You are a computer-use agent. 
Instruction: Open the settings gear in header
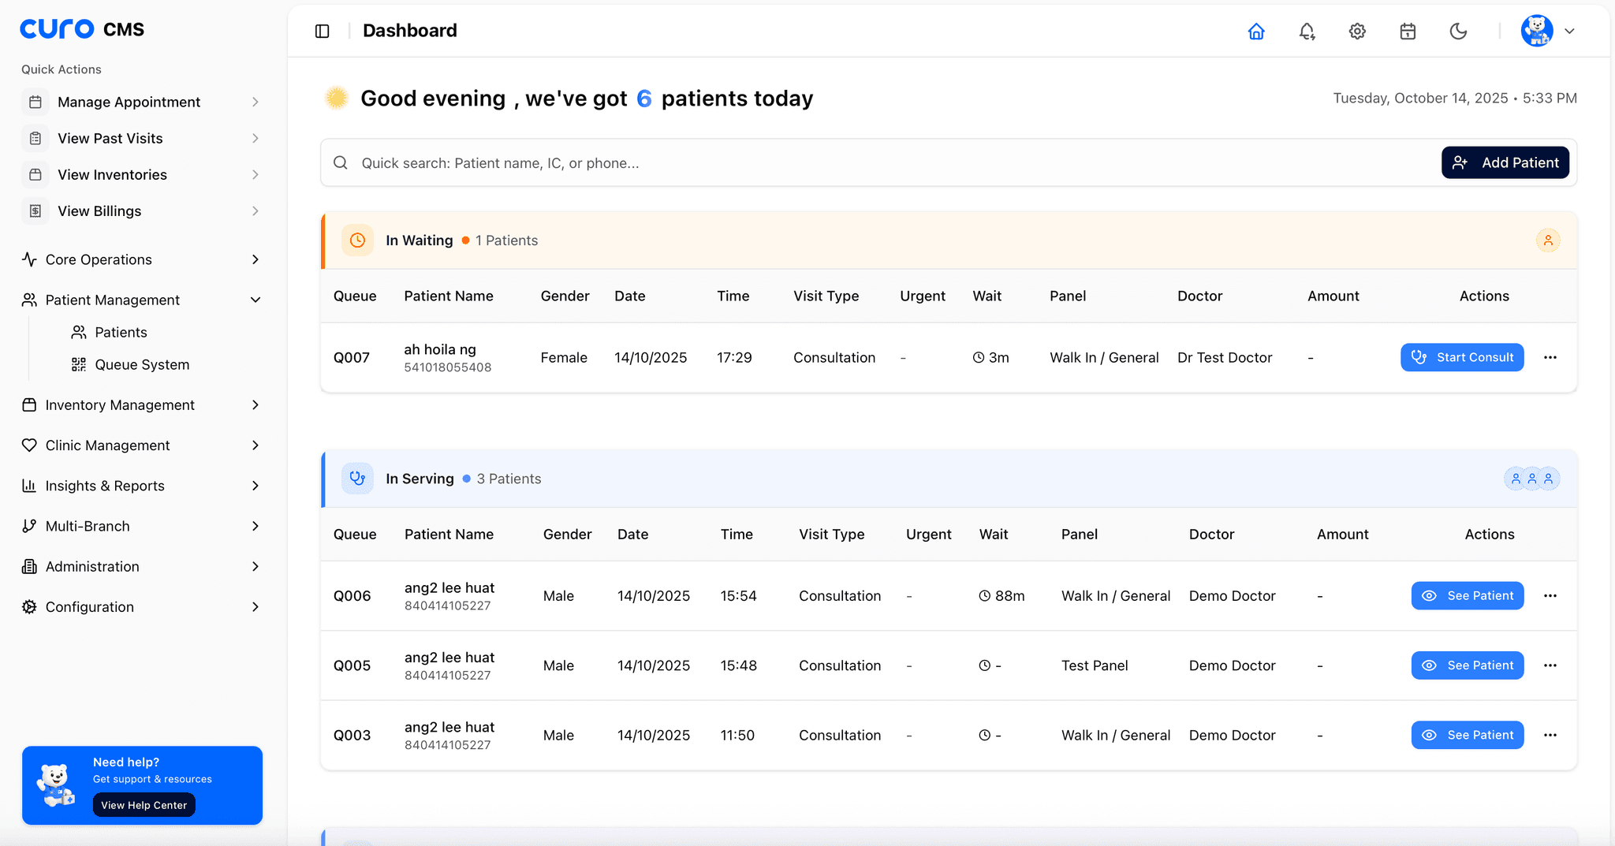coord(1357,31)
